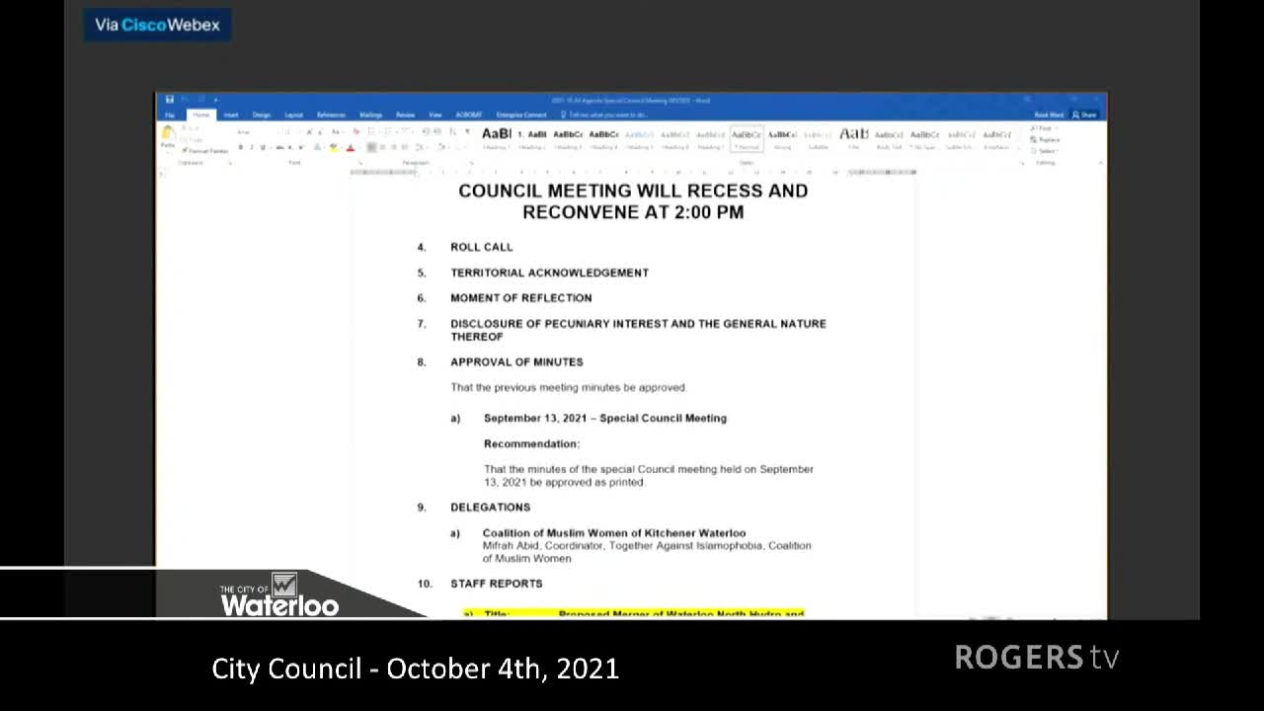Click the 'ROLL CALL' agenda item
Image resolution: width=1264 pixels, height=711 pixels.
[482, 247]
